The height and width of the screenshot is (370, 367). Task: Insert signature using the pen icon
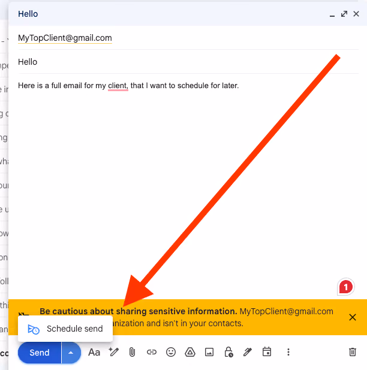tap(248, 352)
